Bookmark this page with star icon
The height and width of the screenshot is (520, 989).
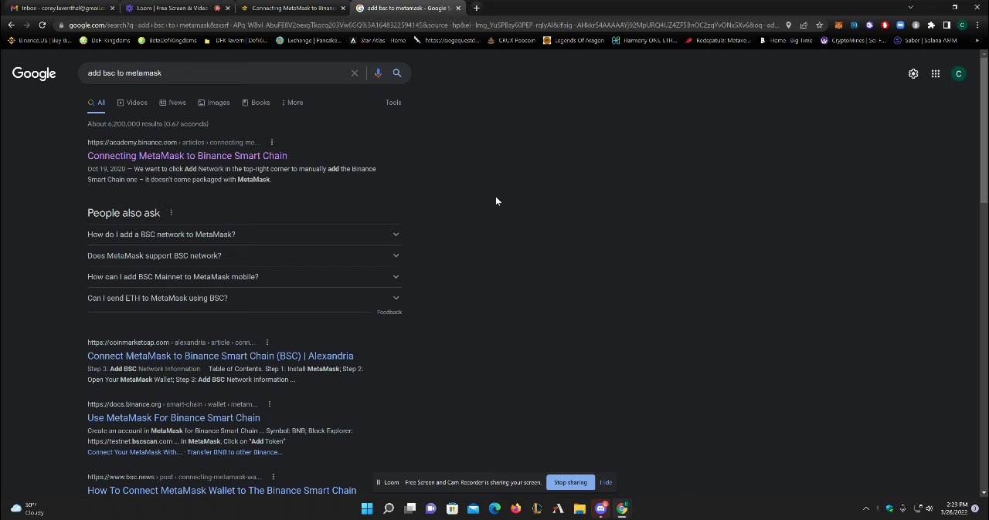[819, 25]
